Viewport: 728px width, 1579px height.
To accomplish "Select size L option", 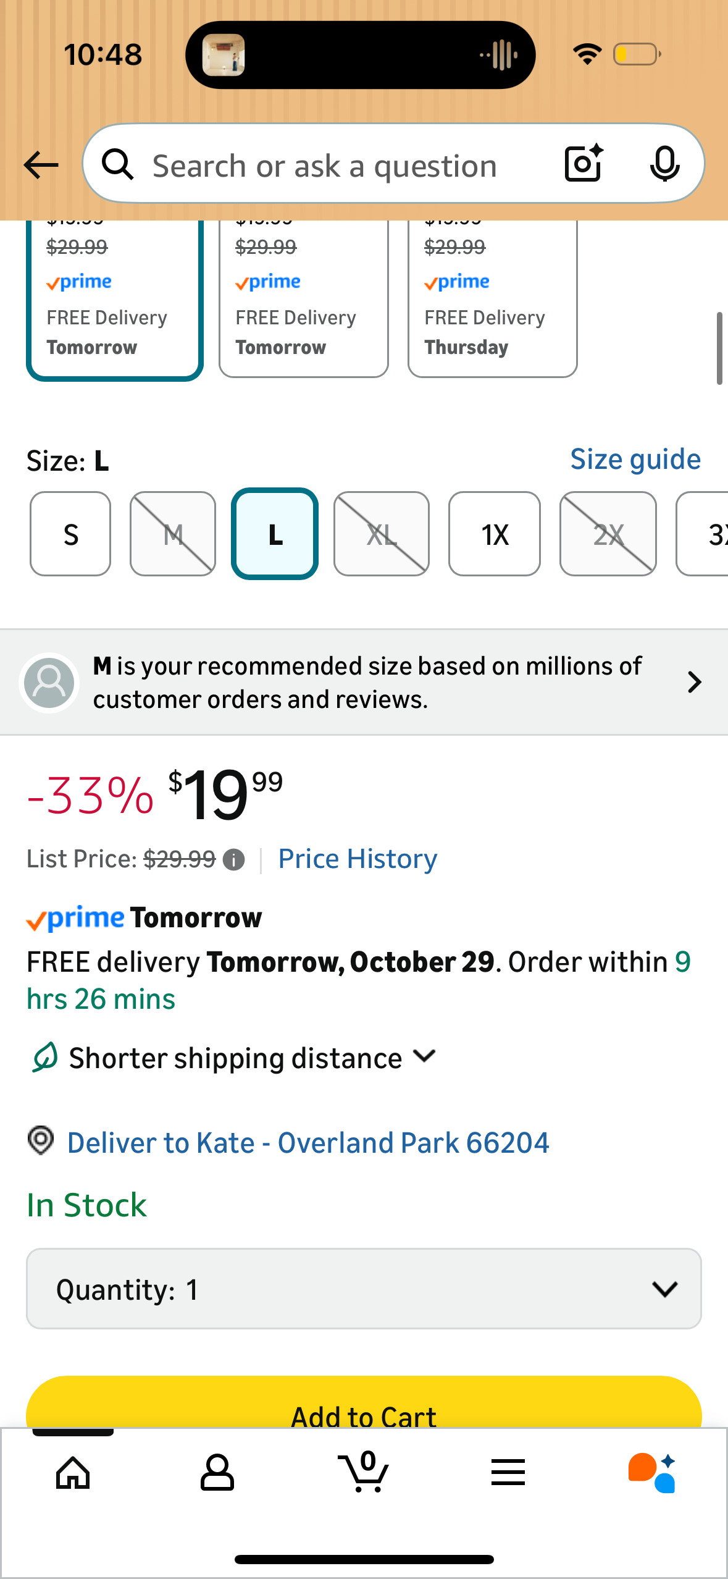I will 275,534.
